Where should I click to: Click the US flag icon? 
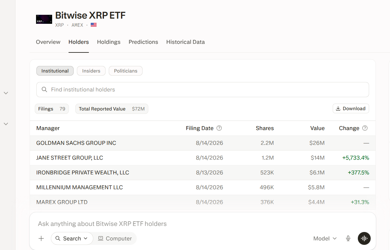coord(94,25)
